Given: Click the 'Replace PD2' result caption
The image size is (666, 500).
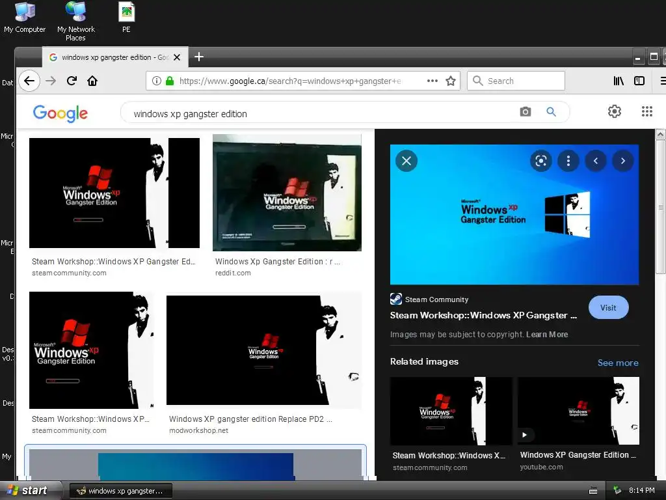Looking at the screenshot, I should click(x=250, y=419).
